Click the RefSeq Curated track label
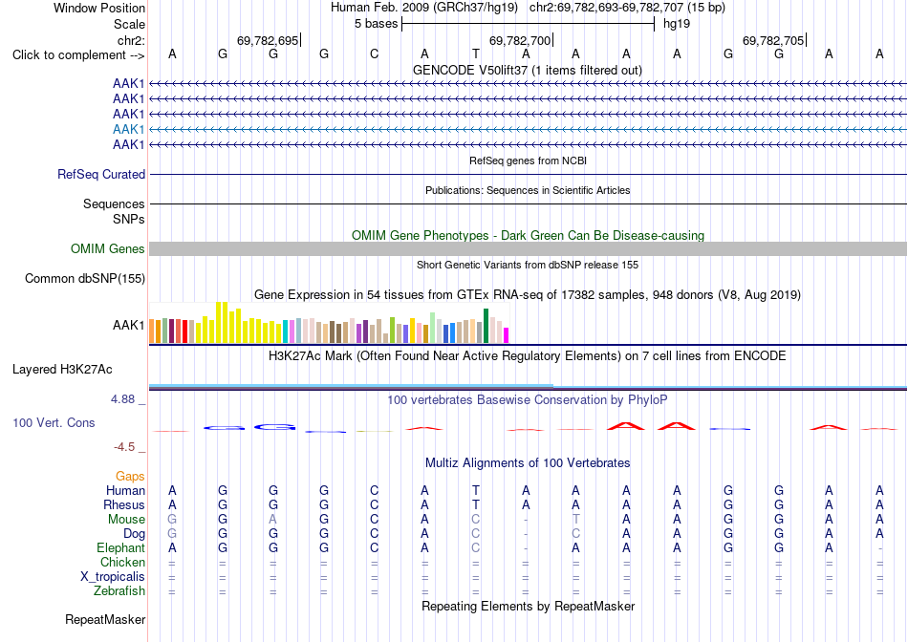Viewport: 908px width, 642px height. tap(101, 174)
